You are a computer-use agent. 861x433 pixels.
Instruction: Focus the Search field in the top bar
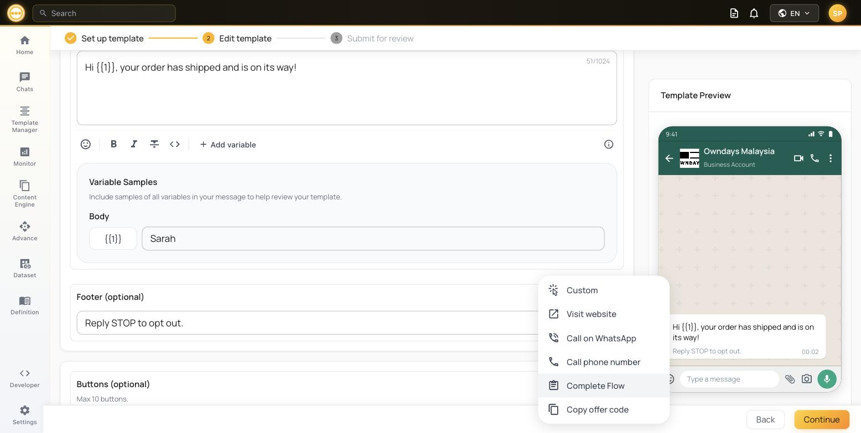coord(104,13)
